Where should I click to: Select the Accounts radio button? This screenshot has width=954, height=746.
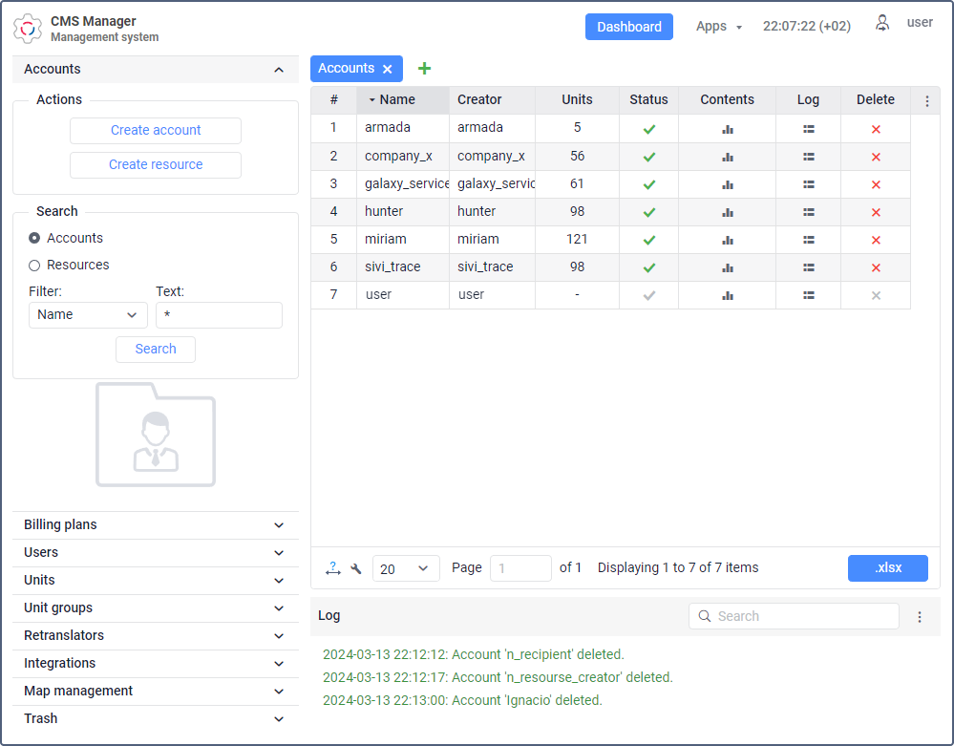coord(34,238)
